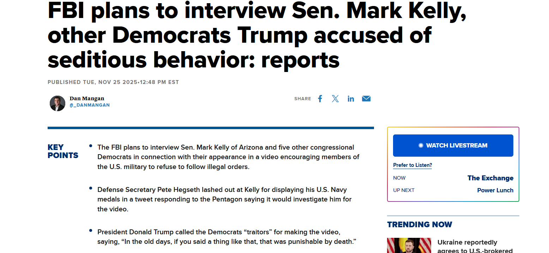Click first key point about FBI interview

pyautogui.click(x=228, y=157)
